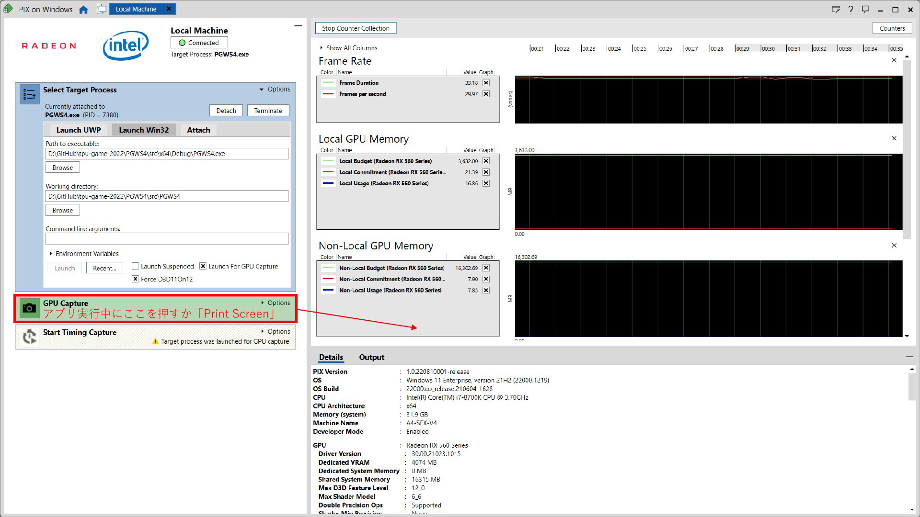Browse for working directory
The width and height of the screenshot is (920, 517).
(63, 210)
